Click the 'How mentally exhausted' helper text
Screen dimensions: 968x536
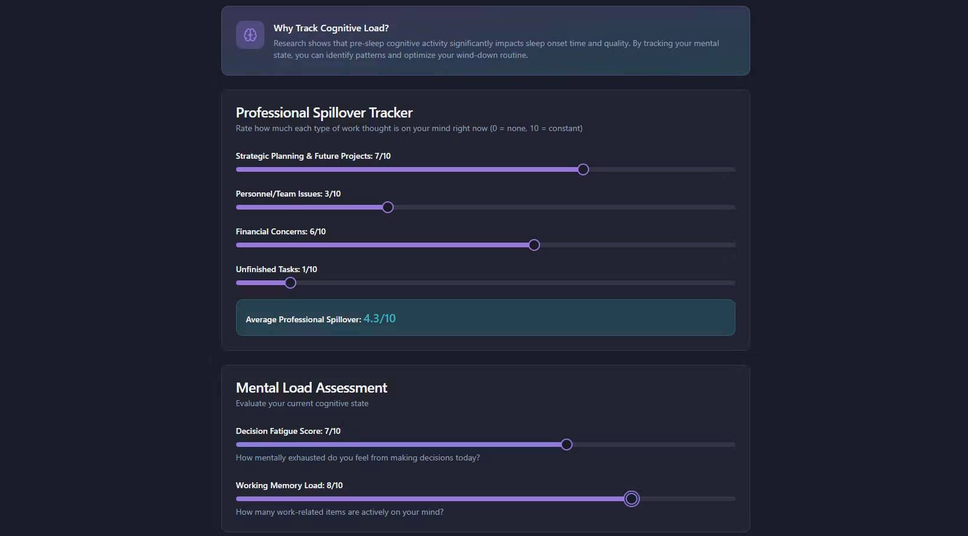(358, 457)
